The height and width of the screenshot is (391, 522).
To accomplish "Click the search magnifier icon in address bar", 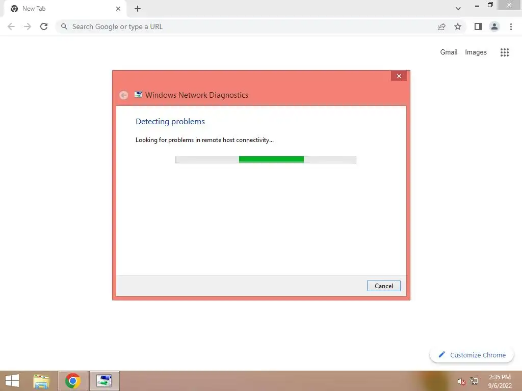I will (x=64, y=26).
